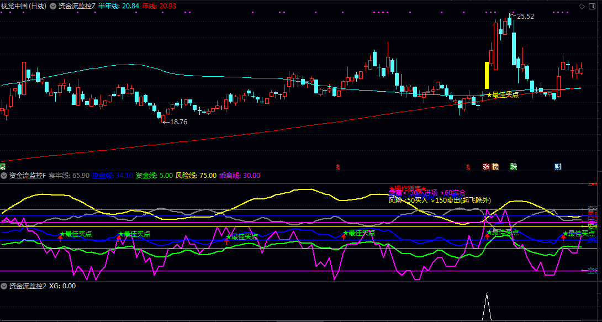Select the 资金流监控Z indicator name

[77, 6]
